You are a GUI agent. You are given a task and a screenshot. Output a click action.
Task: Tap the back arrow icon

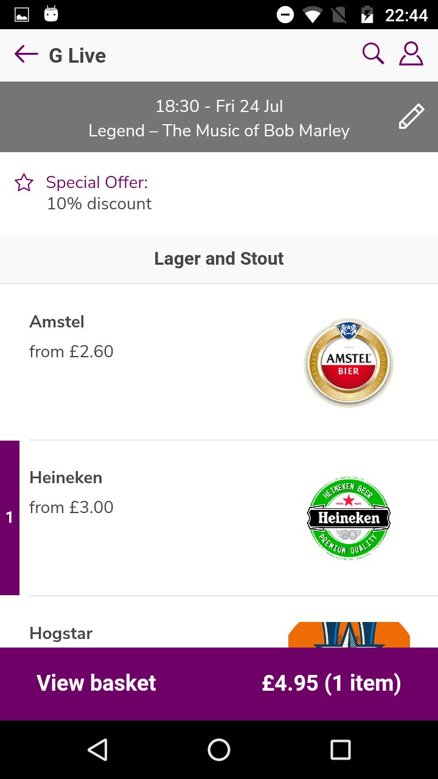tap(26, 55)
